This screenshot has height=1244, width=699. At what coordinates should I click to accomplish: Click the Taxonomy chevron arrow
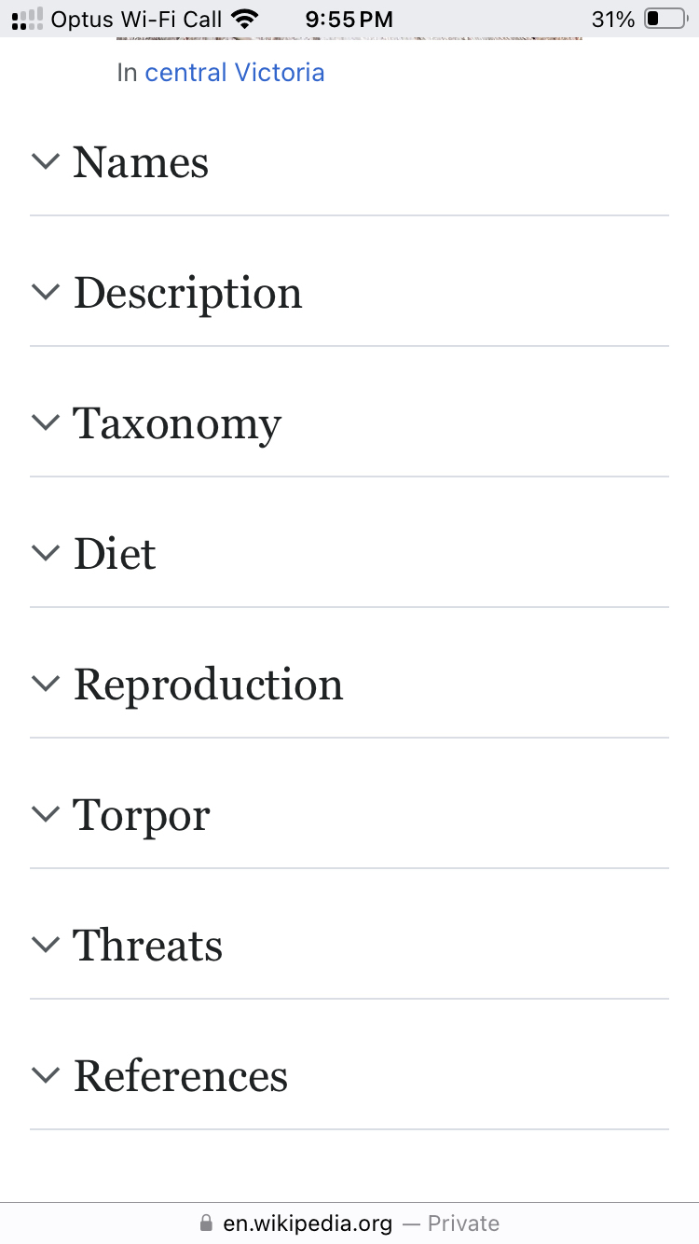pyautogui.click(x=45, y=422)
